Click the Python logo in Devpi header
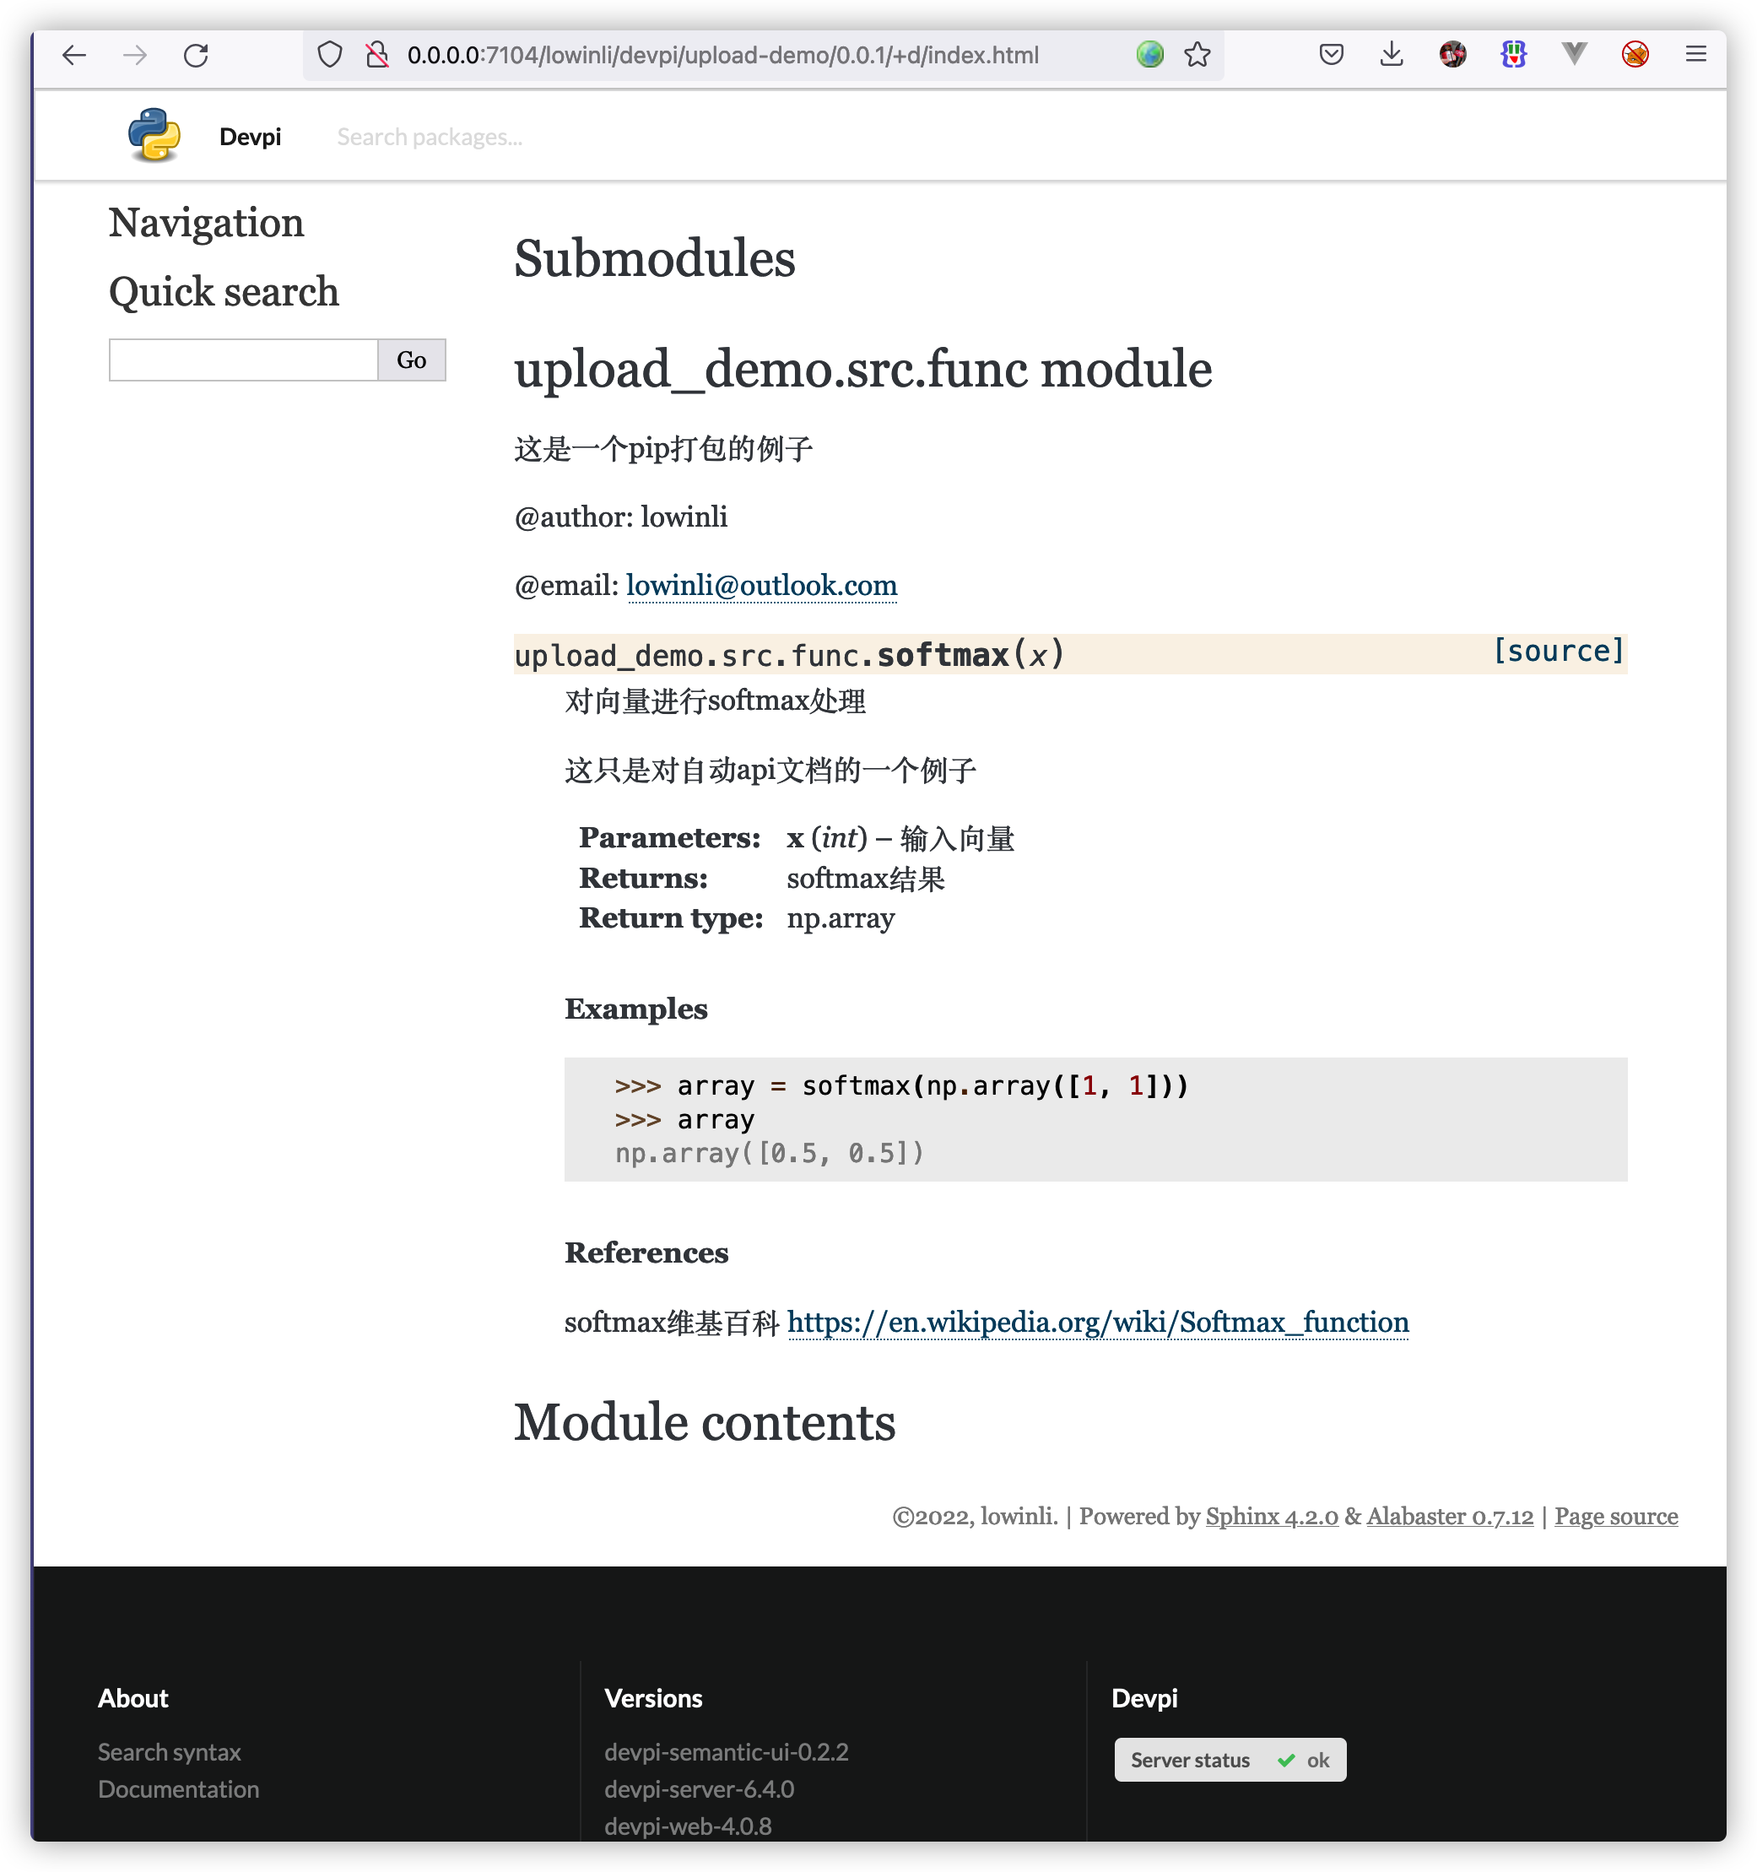Image resolution: width=1757 pixels, height=1872 pixels. pos(154,136)
